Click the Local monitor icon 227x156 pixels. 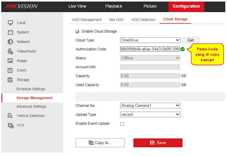pos(10,23)
